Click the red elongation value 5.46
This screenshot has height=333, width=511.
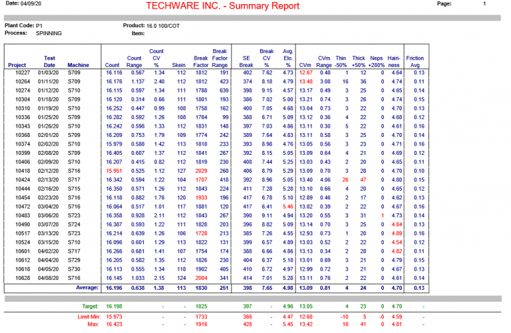(x=287, y=207)
